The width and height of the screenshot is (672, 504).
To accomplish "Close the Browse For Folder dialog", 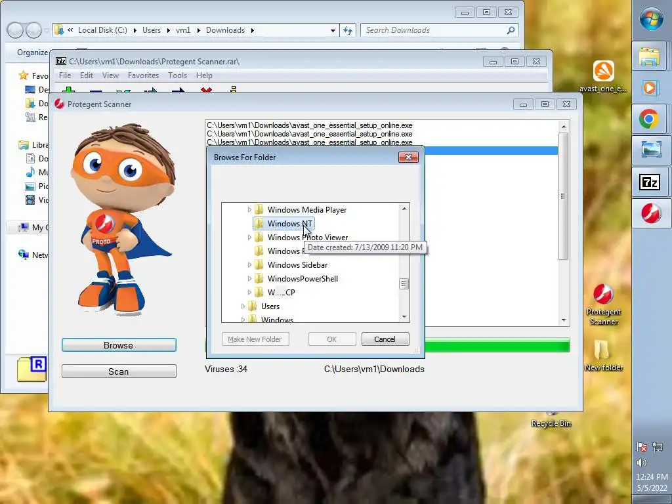I will click(408, 157).
